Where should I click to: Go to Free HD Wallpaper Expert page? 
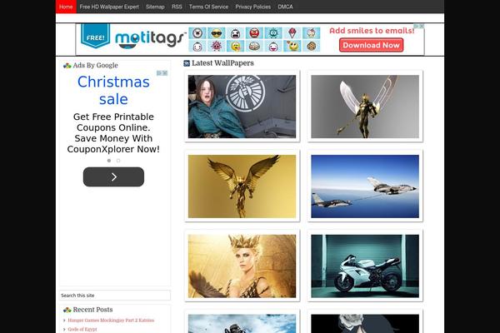tap(109, 7)
